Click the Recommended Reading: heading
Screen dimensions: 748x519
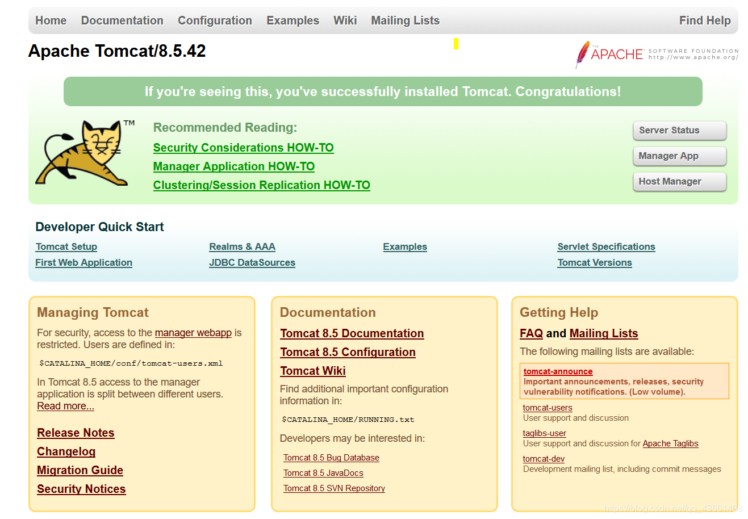click(225, 128)
